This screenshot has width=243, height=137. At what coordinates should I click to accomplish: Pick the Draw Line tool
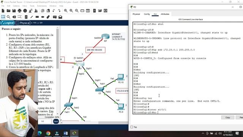[32, 17]
